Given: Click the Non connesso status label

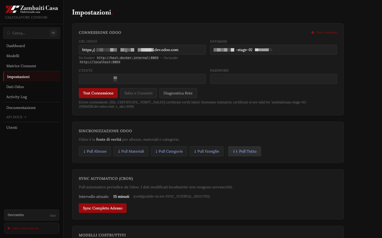Looking at the screenshot, I should pyautogui.click(x=324, y=33).
